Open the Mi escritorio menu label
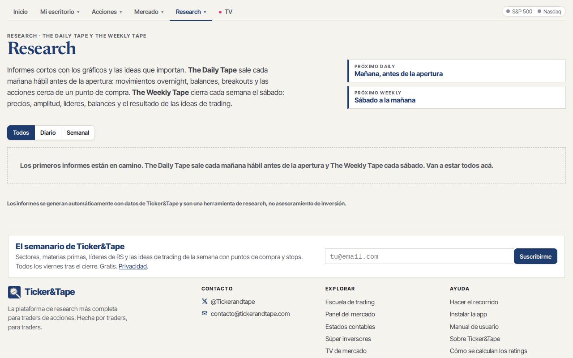 [57, 12]
